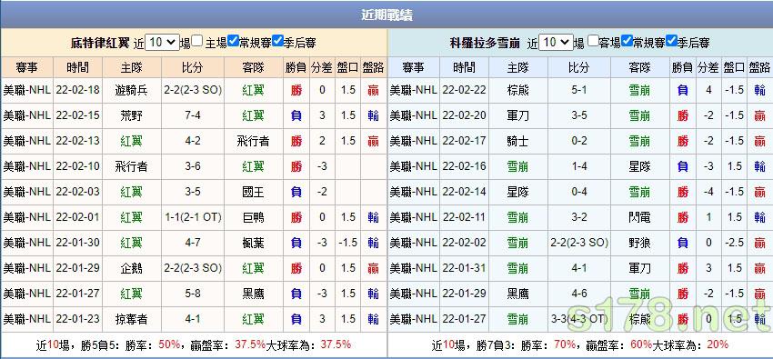Click the 底特律紅翼 team name heading

[x=100, y=43]
